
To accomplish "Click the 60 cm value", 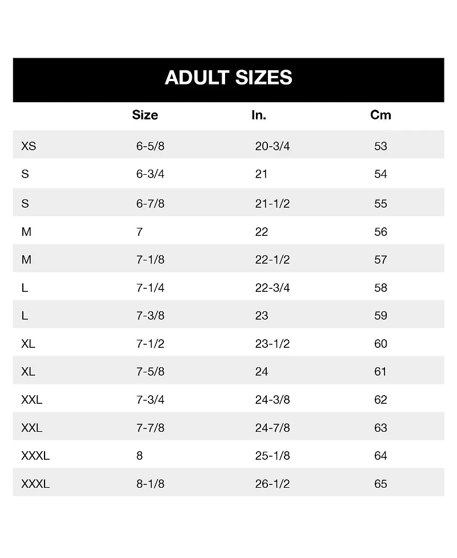I will (380, 344).
